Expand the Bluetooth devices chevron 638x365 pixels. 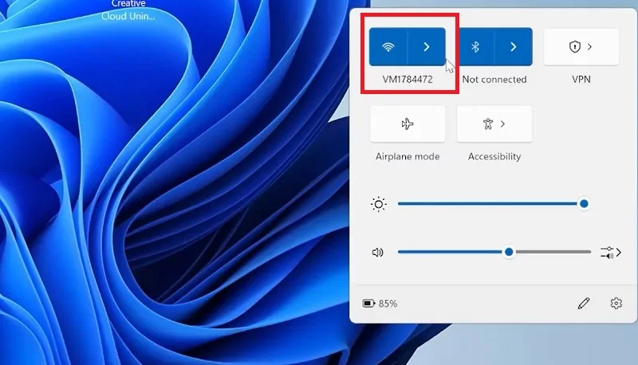[514, 47]
